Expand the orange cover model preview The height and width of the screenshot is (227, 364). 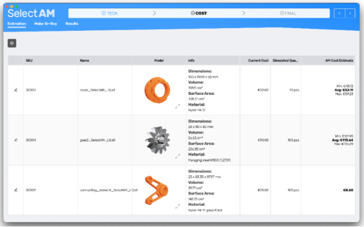coord(178,106)
